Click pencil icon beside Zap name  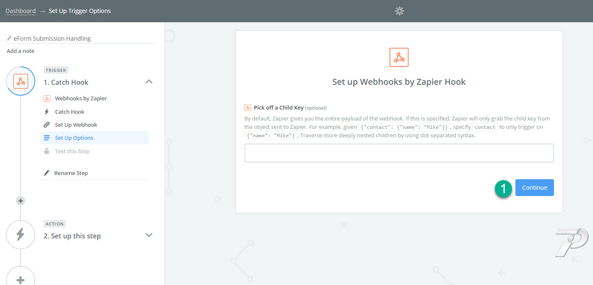pos(9,38)
